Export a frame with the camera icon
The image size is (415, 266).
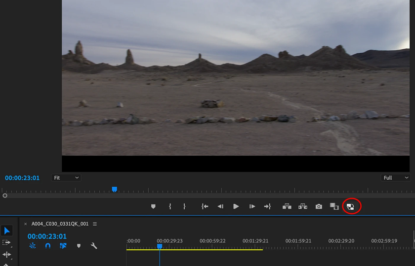coord(319,206)
